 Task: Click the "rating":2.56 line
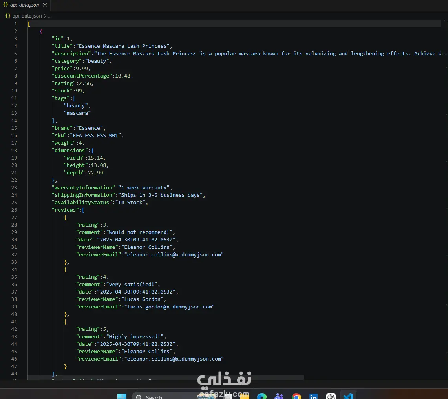click(x=73, y=83)
